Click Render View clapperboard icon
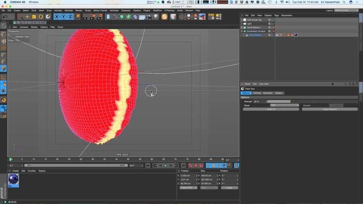Image resolution: width=363 pixels, height=204 pixels. [86, 16]
